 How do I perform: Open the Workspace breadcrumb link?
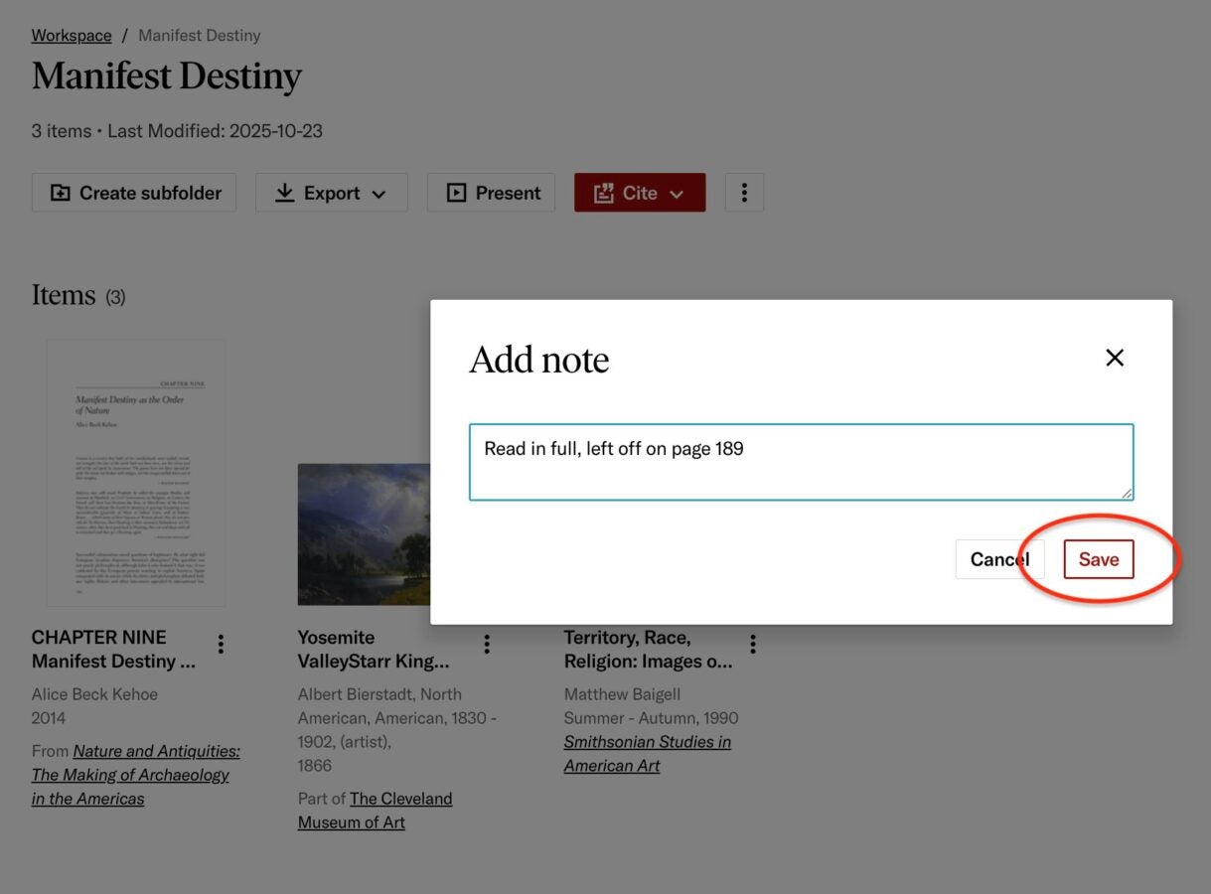71,35
